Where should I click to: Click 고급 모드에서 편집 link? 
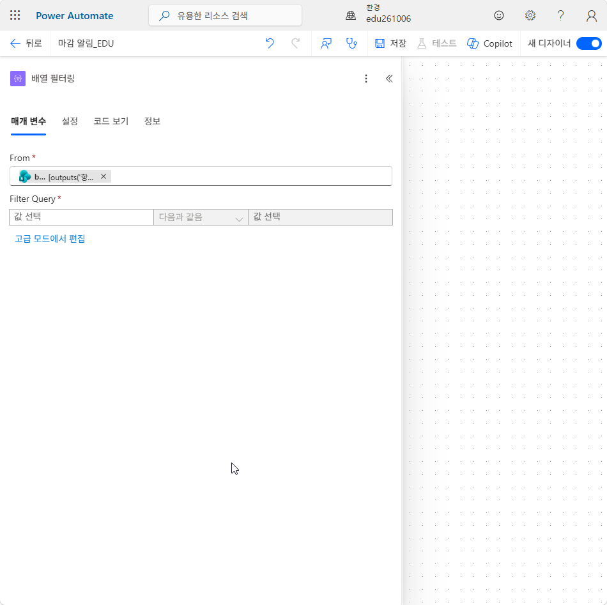pyautogui.click(x=50, y=238)
